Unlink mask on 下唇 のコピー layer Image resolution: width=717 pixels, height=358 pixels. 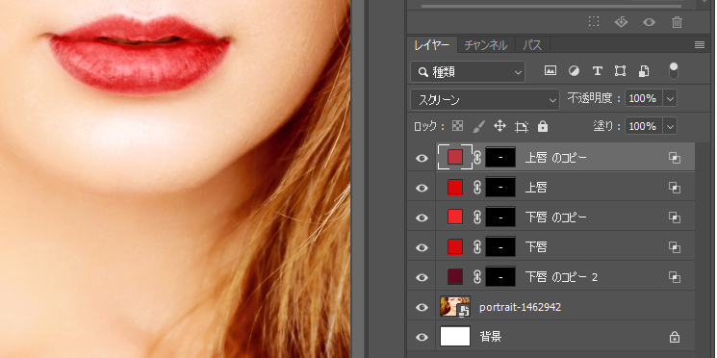click(x=477, y=217)
